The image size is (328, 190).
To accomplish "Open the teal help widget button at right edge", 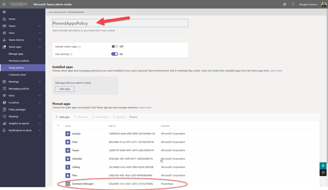I will 323,166.
